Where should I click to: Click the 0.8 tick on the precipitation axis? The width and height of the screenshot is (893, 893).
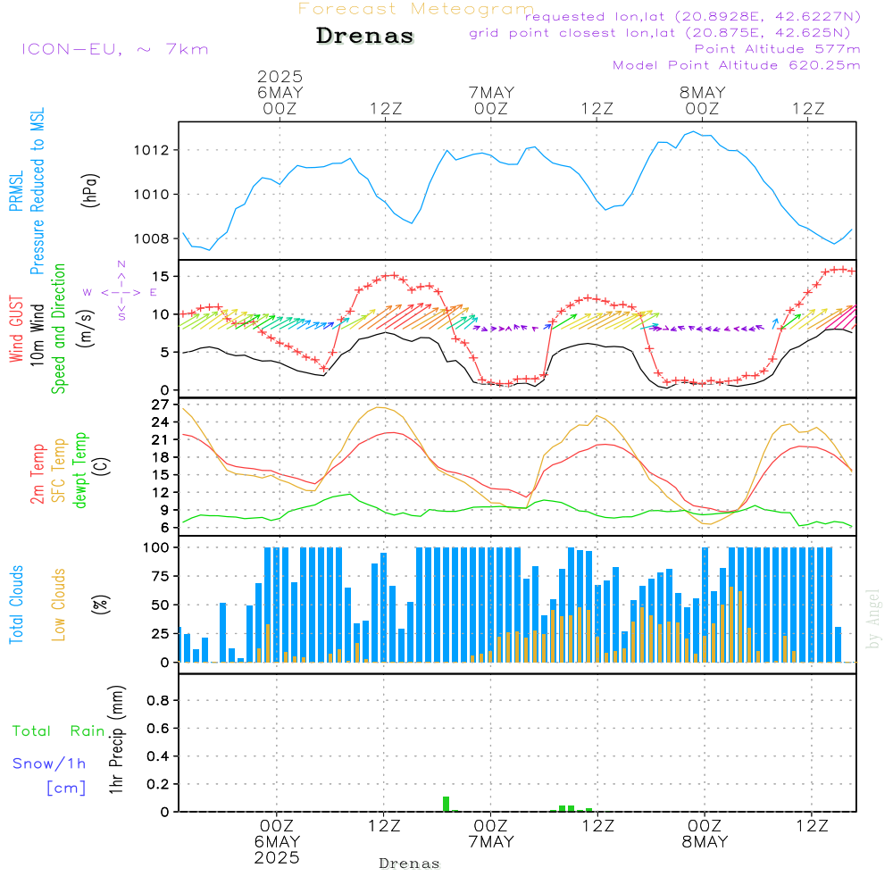pyautogui.click(x=158, y=701)
